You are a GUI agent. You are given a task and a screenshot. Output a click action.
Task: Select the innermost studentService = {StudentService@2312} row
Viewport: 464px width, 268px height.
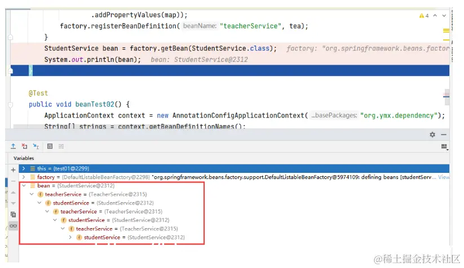pos(234,237)
